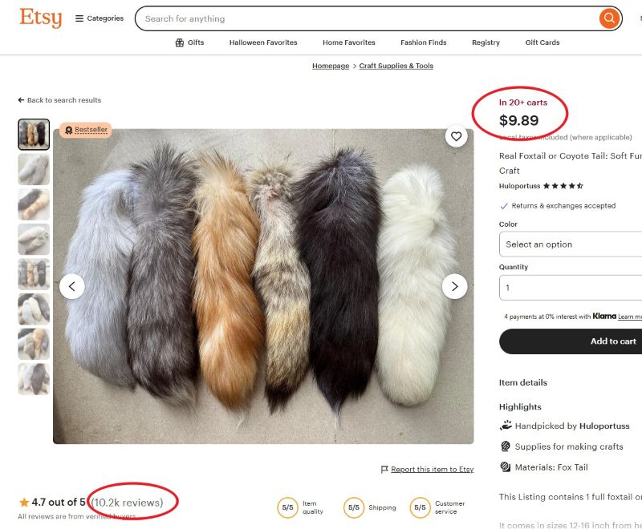Go back to search results
The width and height of the screenshot is (642, 529).
(x=60, y=100)
